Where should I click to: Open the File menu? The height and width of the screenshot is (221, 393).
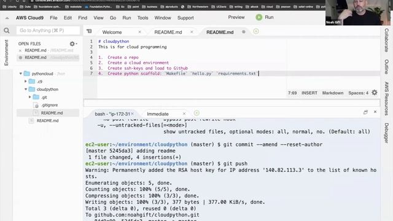53,18
